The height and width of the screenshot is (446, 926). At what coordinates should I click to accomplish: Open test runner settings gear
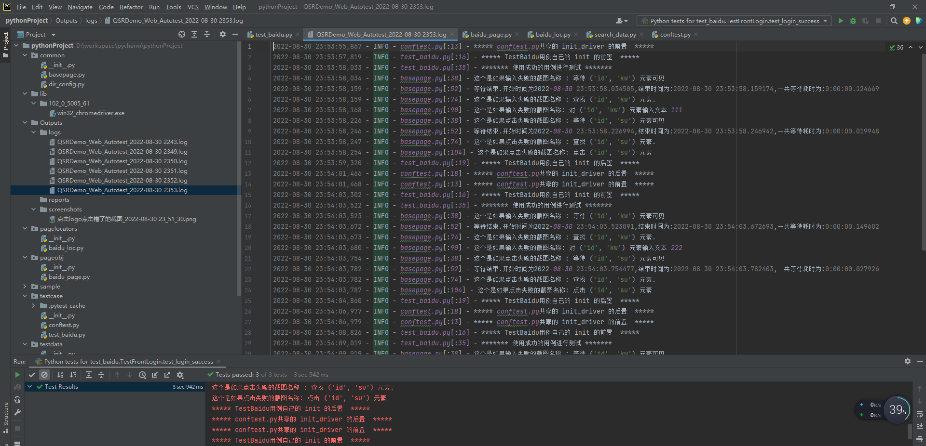[180, 375]
